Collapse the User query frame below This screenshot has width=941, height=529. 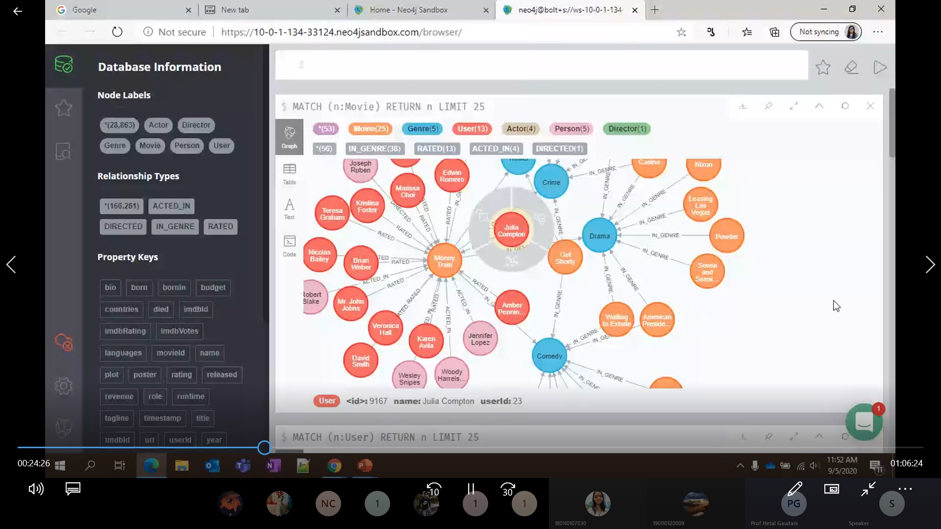click(x=819, y=436)
